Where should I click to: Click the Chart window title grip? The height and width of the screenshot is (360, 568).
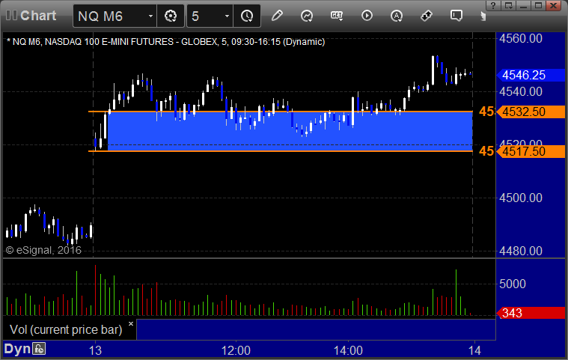point(11,16)
